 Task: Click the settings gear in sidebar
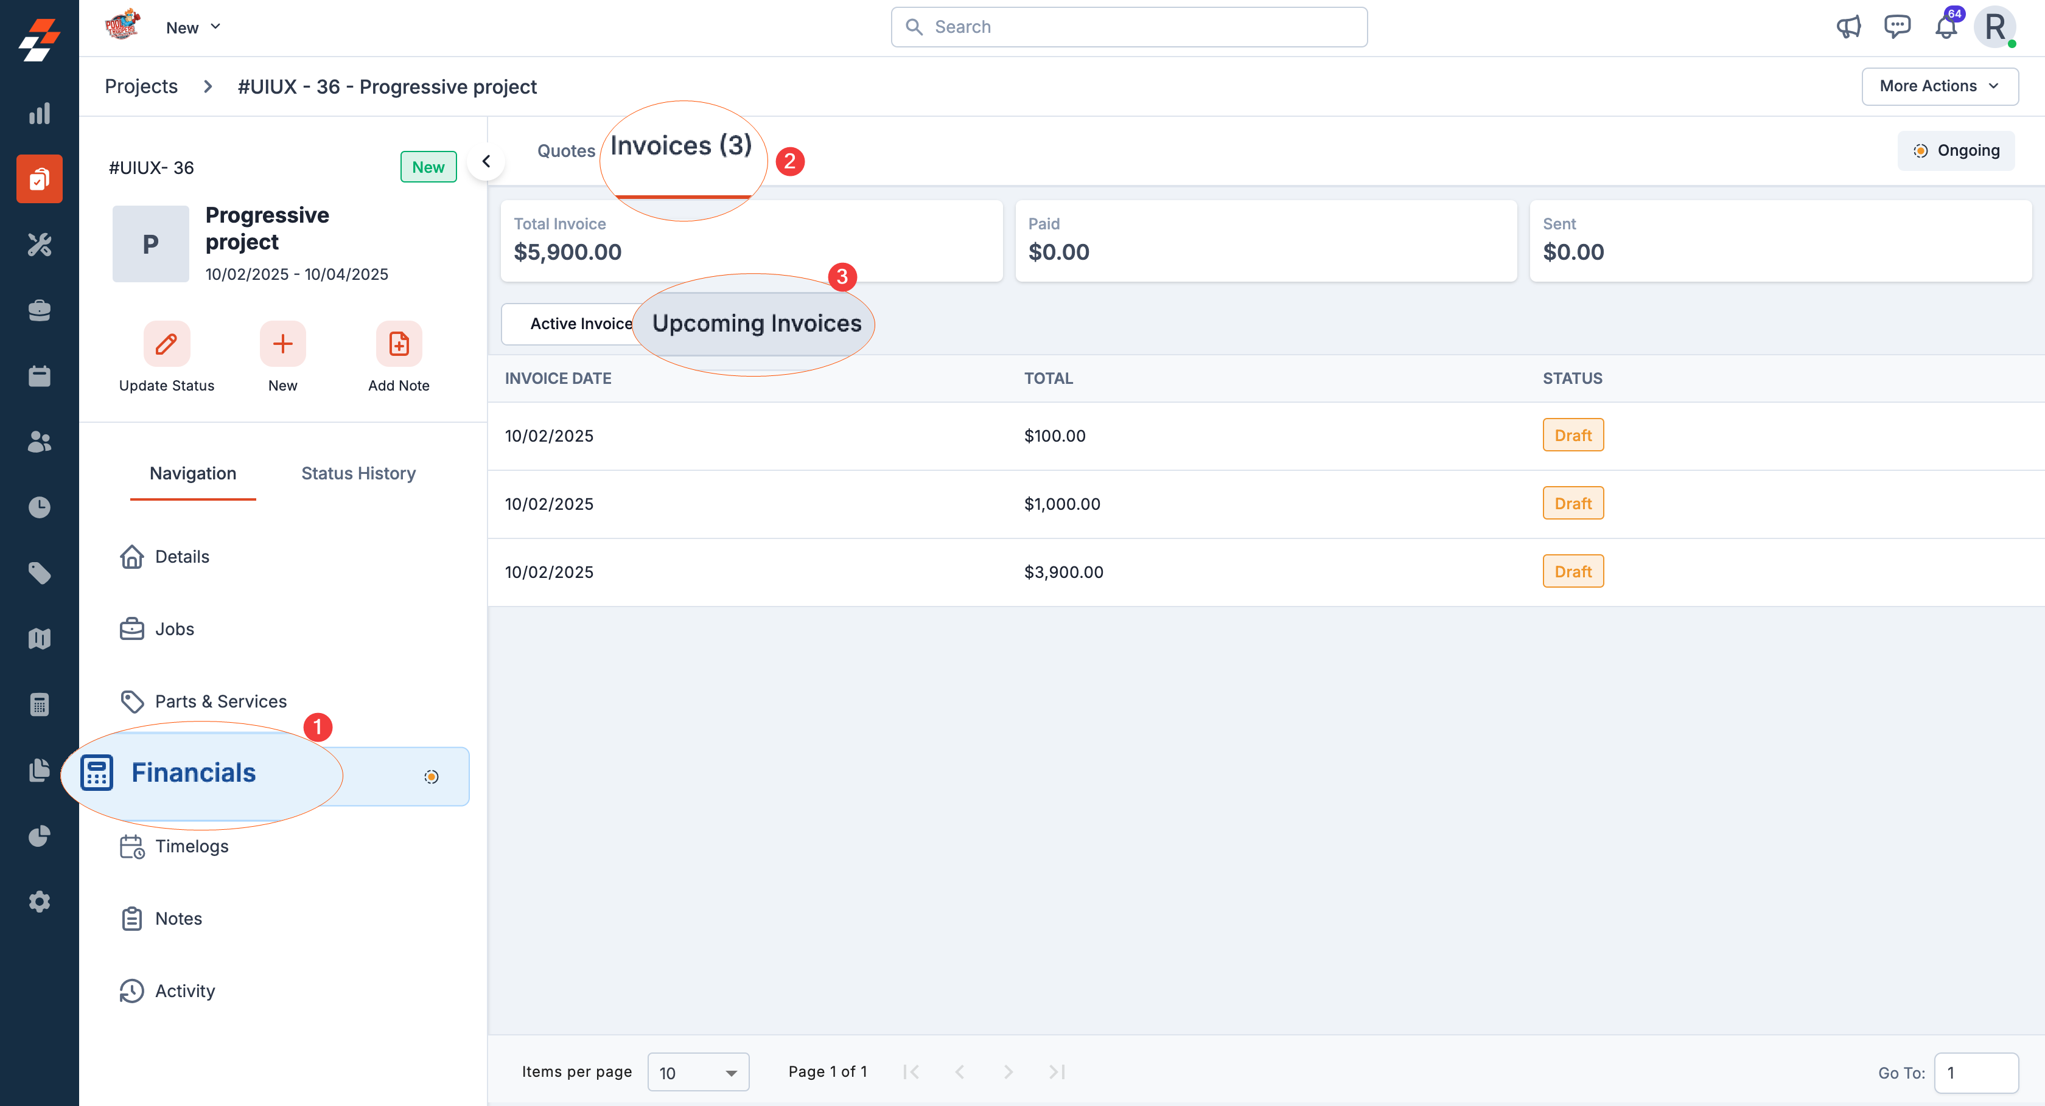39,902
